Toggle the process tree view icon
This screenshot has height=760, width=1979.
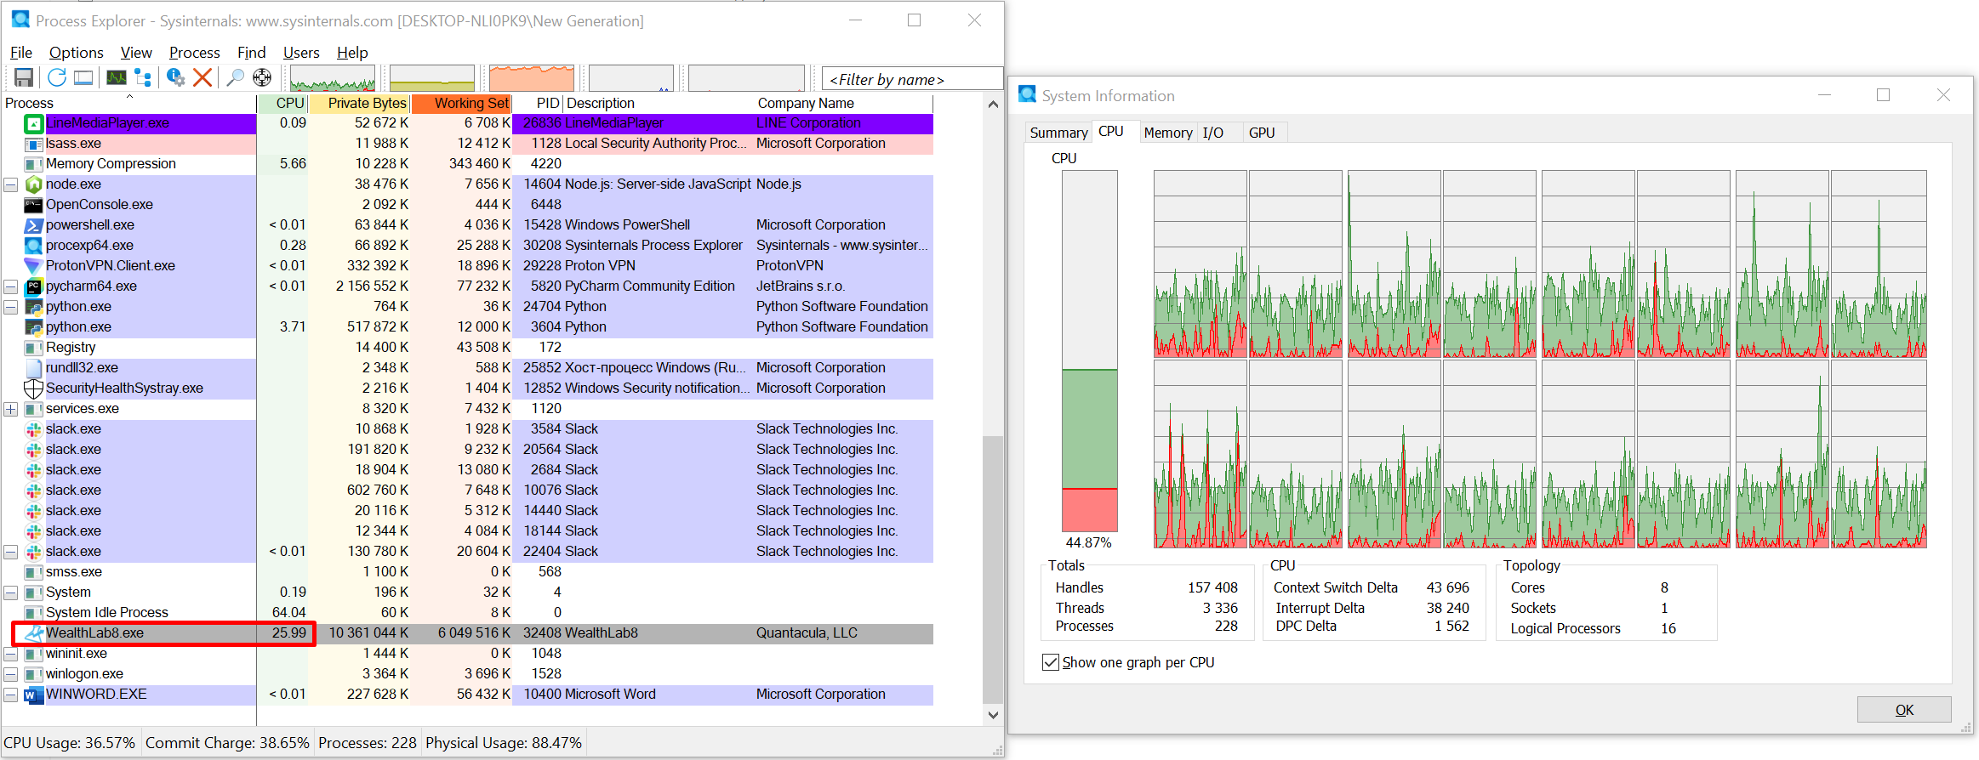(x=143, y=78)
